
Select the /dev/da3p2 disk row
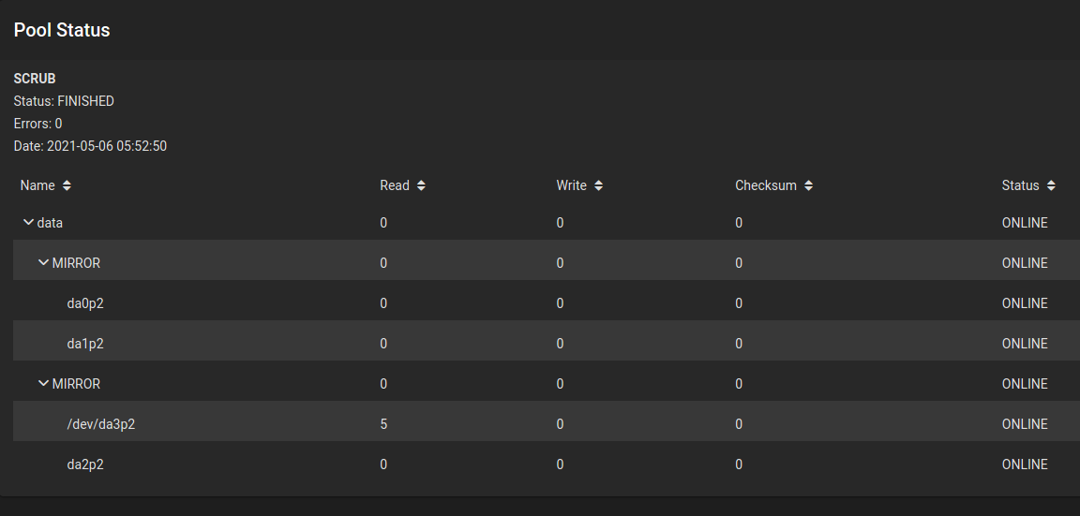coord(547,424)
